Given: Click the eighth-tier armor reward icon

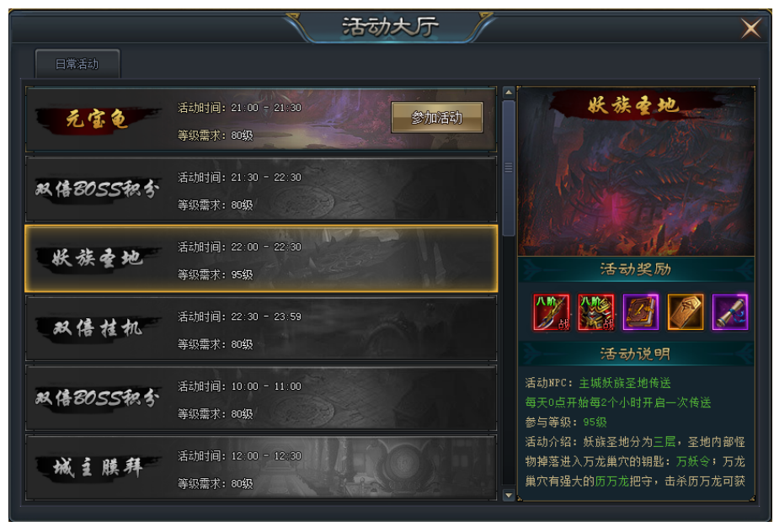Looking at the screenshot, I should (595, 312).
